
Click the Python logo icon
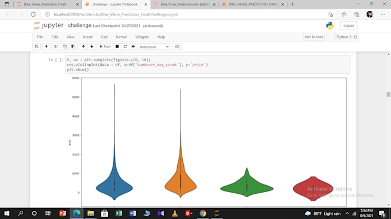click(x=330, y=26)
